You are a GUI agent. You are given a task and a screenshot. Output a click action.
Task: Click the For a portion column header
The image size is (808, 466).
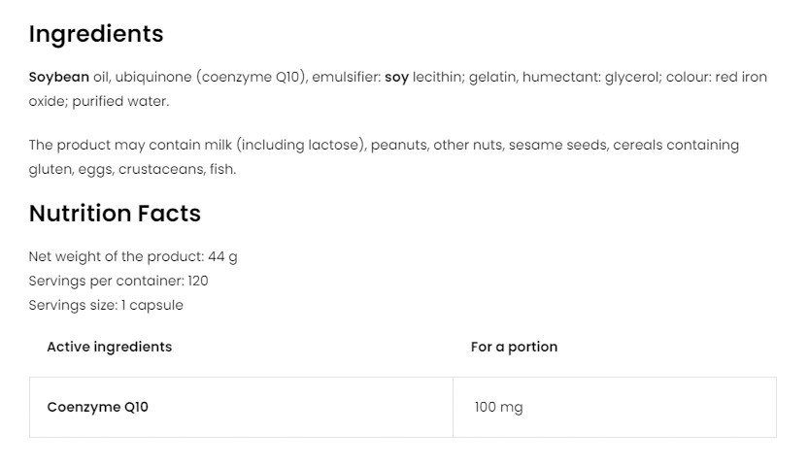point(514,347)
